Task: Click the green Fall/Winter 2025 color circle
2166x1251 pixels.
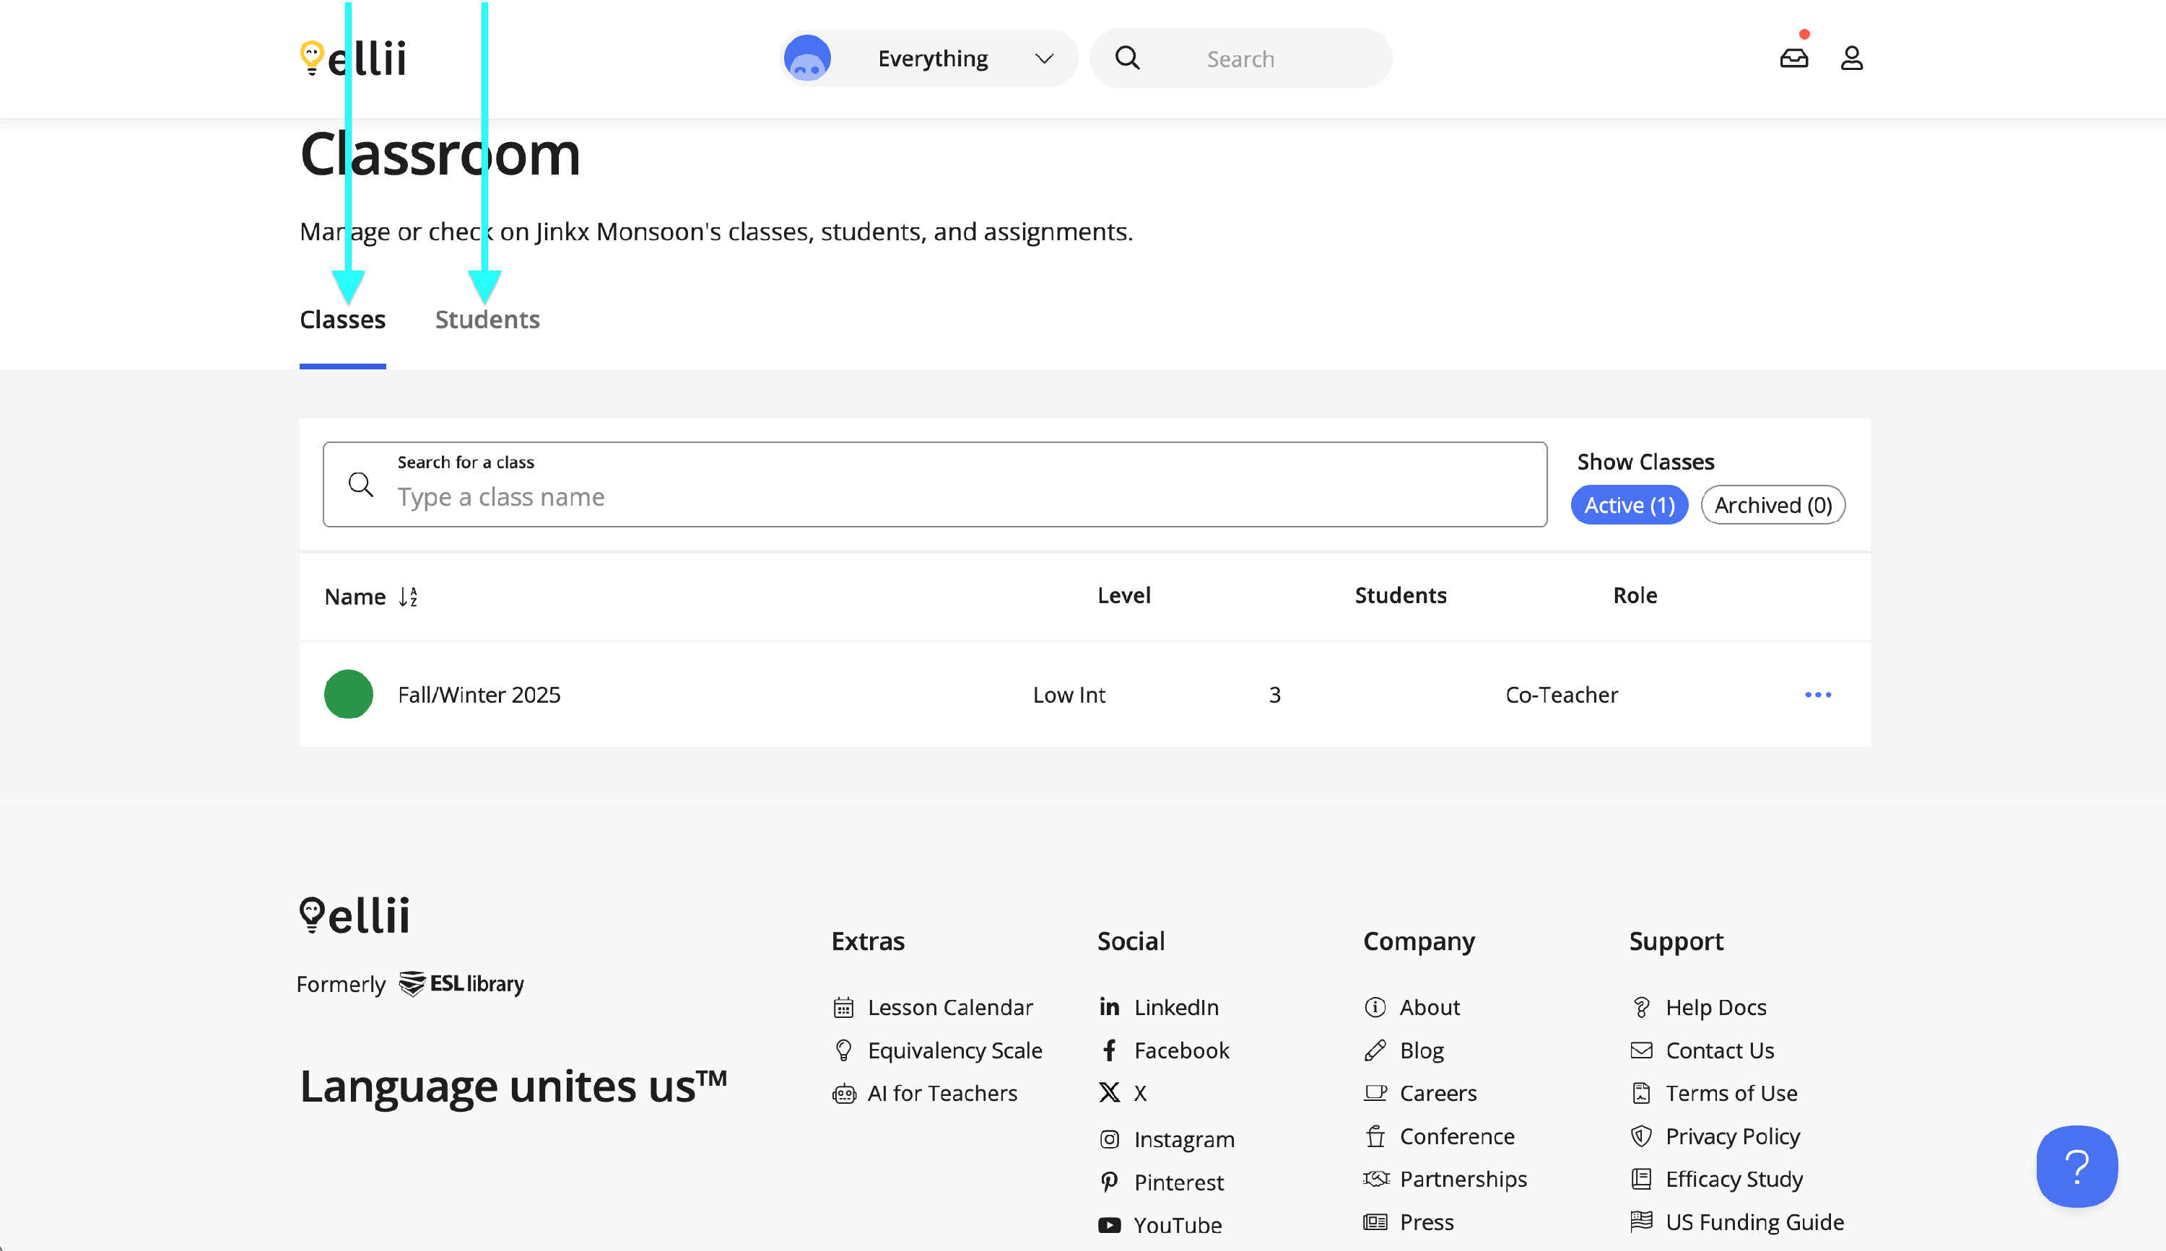Action: point(348,694)
